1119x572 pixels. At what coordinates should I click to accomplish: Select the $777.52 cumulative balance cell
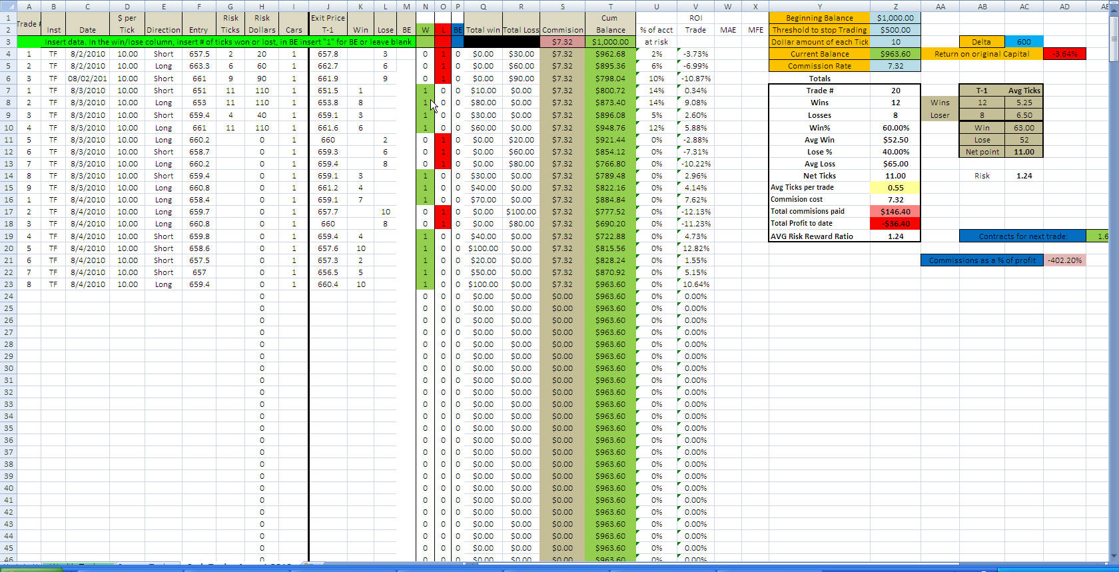click(x=610, y=212)
